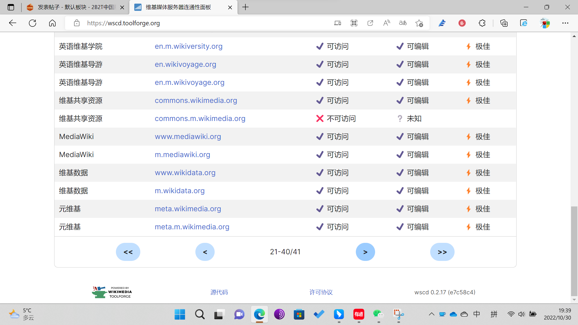The height and width of the screenshot is (325, 578).
Task: Open en.m.wikiversity.org link
Action: 188,46
